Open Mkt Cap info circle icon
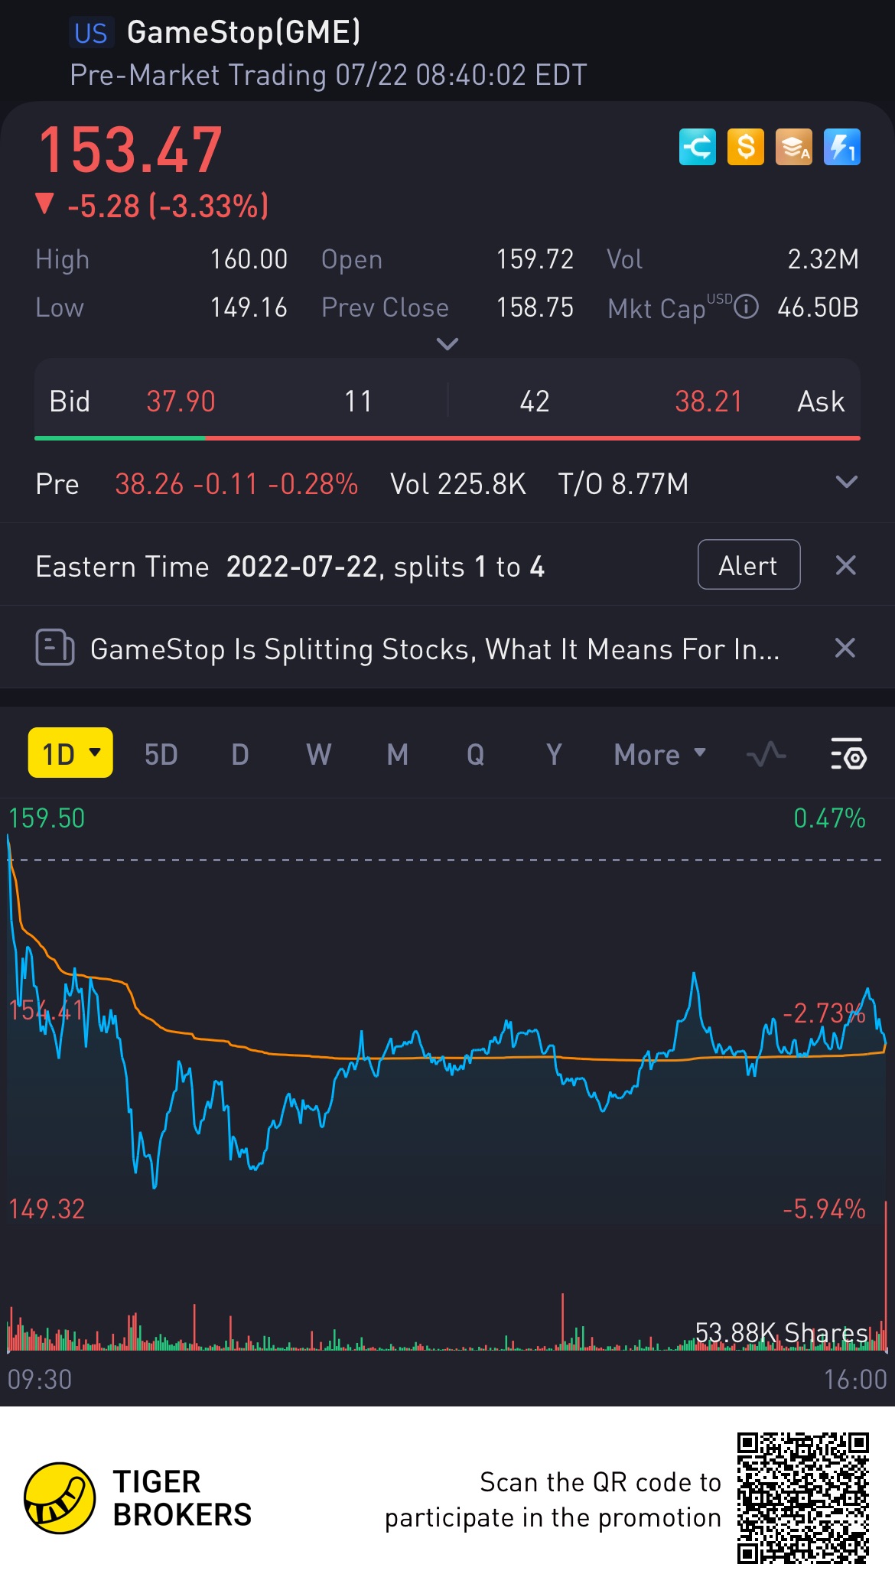Image resolution: width=895 pixels, height=1590 pixels. point(746,307)
